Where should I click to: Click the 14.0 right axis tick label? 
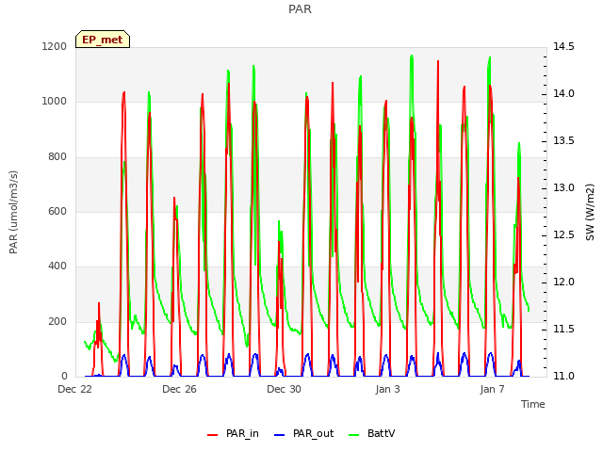click(x=563, y=94)
